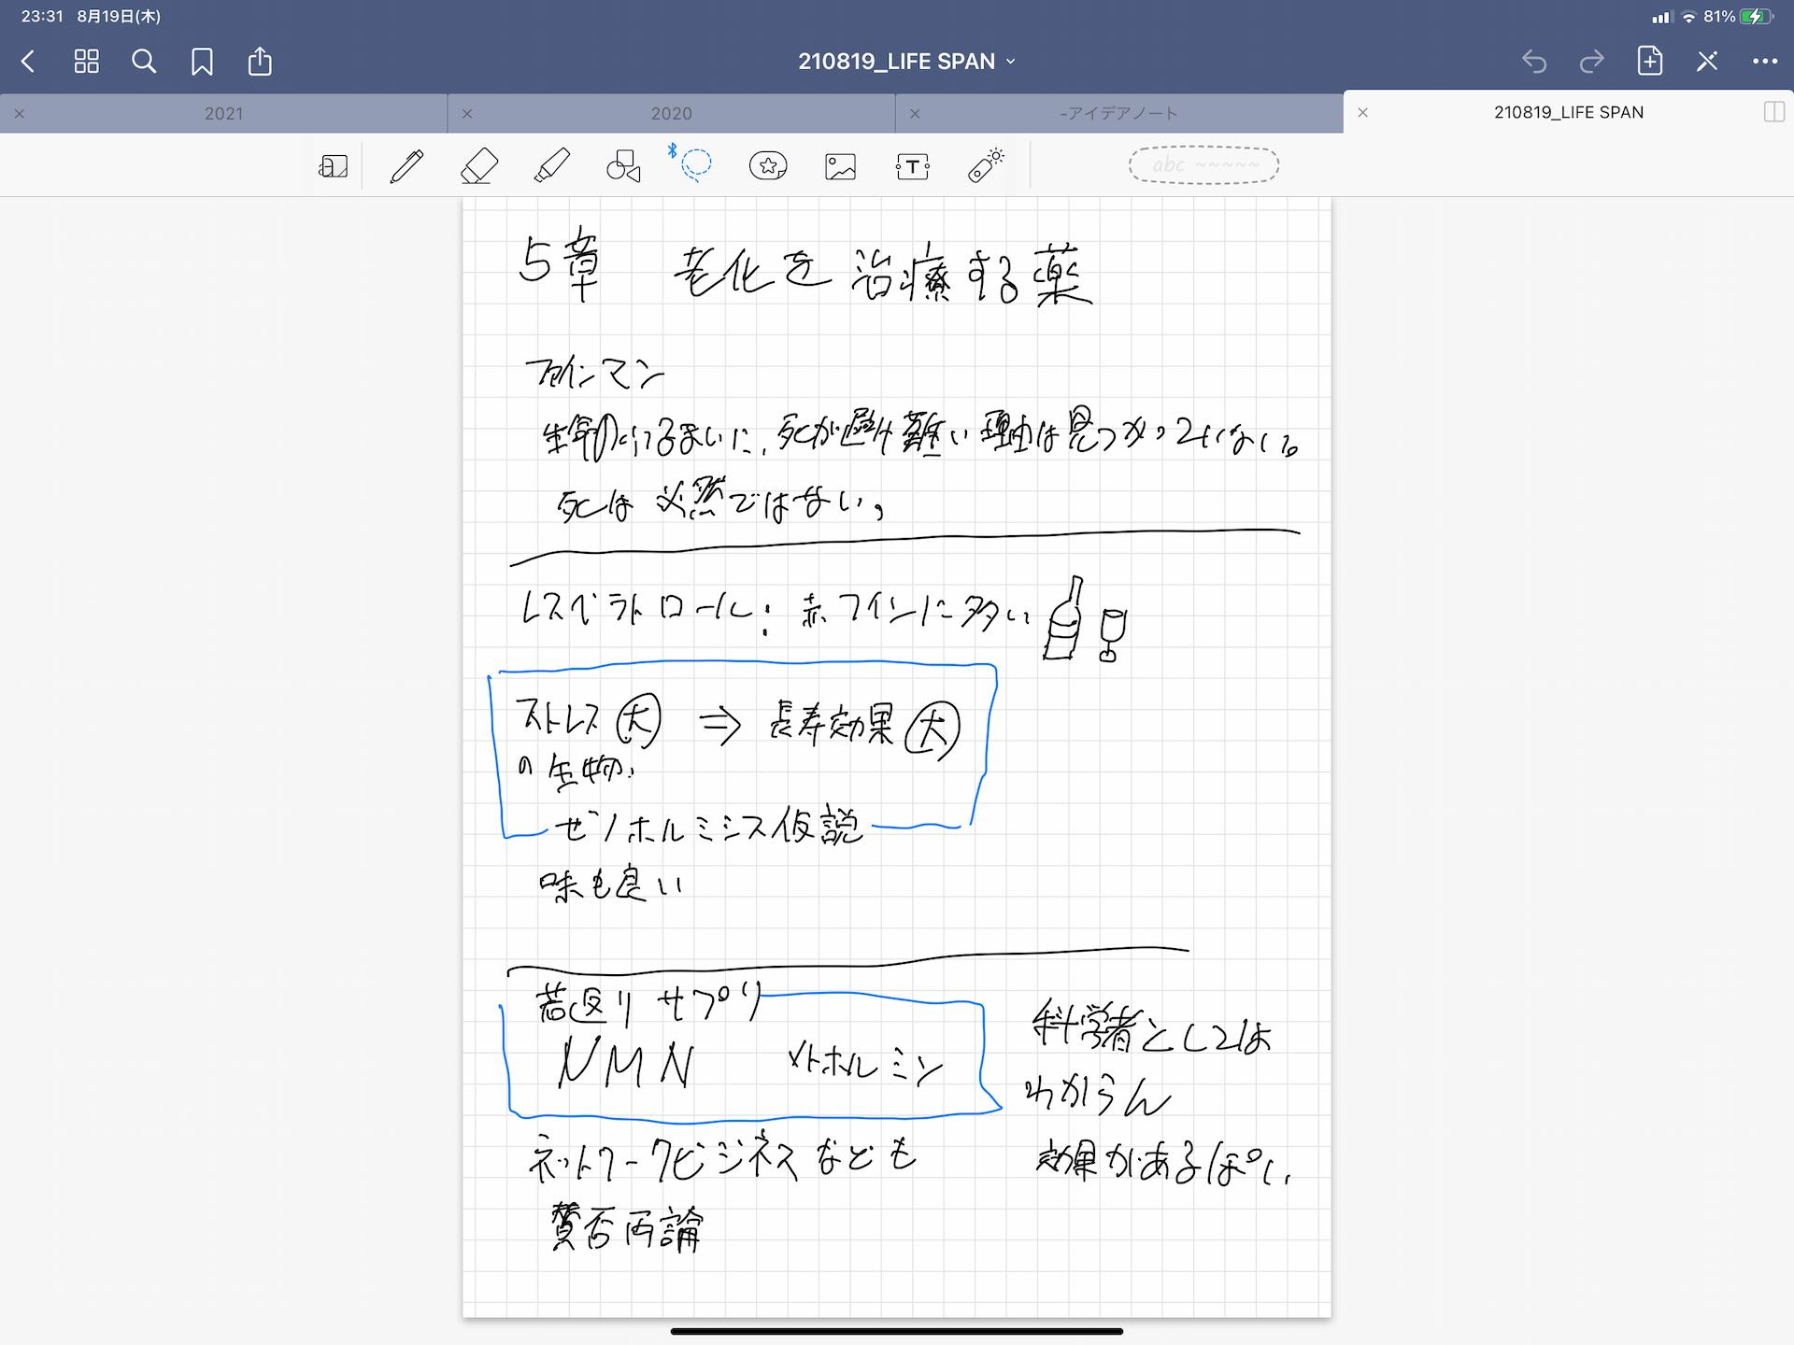Tap the handwritten NMN text
1794x1345 pixels.
(x=626, y=1065)
